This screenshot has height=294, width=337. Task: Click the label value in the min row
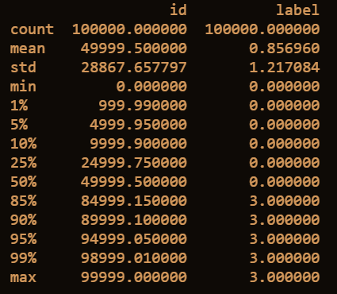pyautogui.click(x=285, y=87)
